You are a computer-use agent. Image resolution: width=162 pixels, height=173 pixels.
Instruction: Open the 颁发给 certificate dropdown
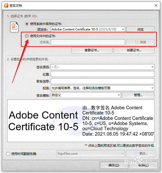click(88, 29)
